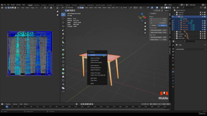Hide the Legs object with its eye icon
Image resolution: width=207 pixels, height=116 pixels.
click(x=202, y=17)
